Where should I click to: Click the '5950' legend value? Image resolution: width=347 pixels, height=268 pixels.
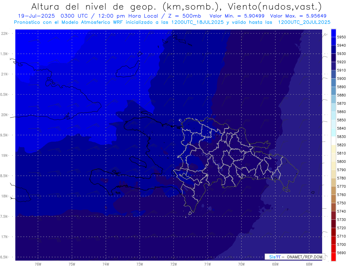[342, 37]
